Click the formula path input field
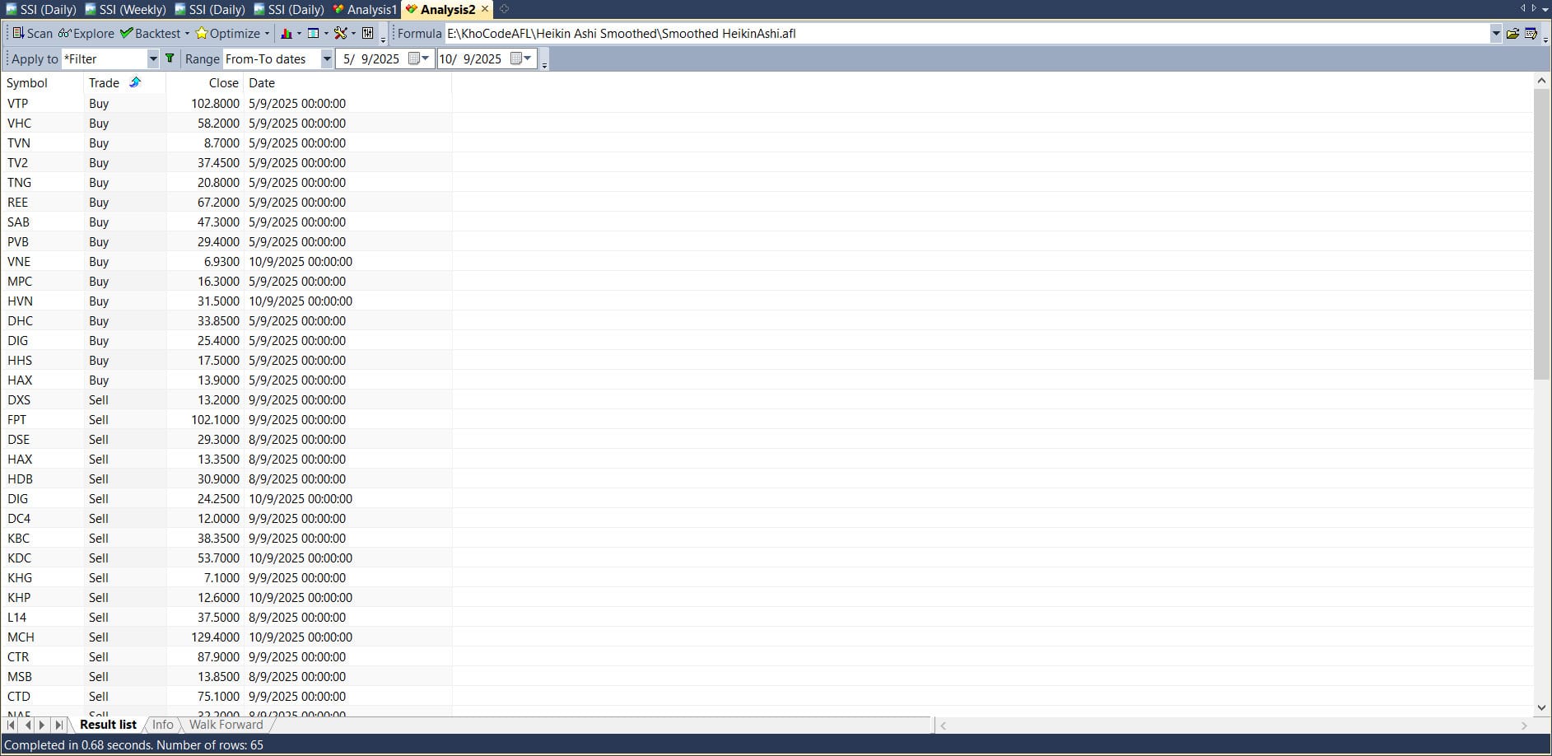This screenshot has height=756, width=1552. click(967, 34)
